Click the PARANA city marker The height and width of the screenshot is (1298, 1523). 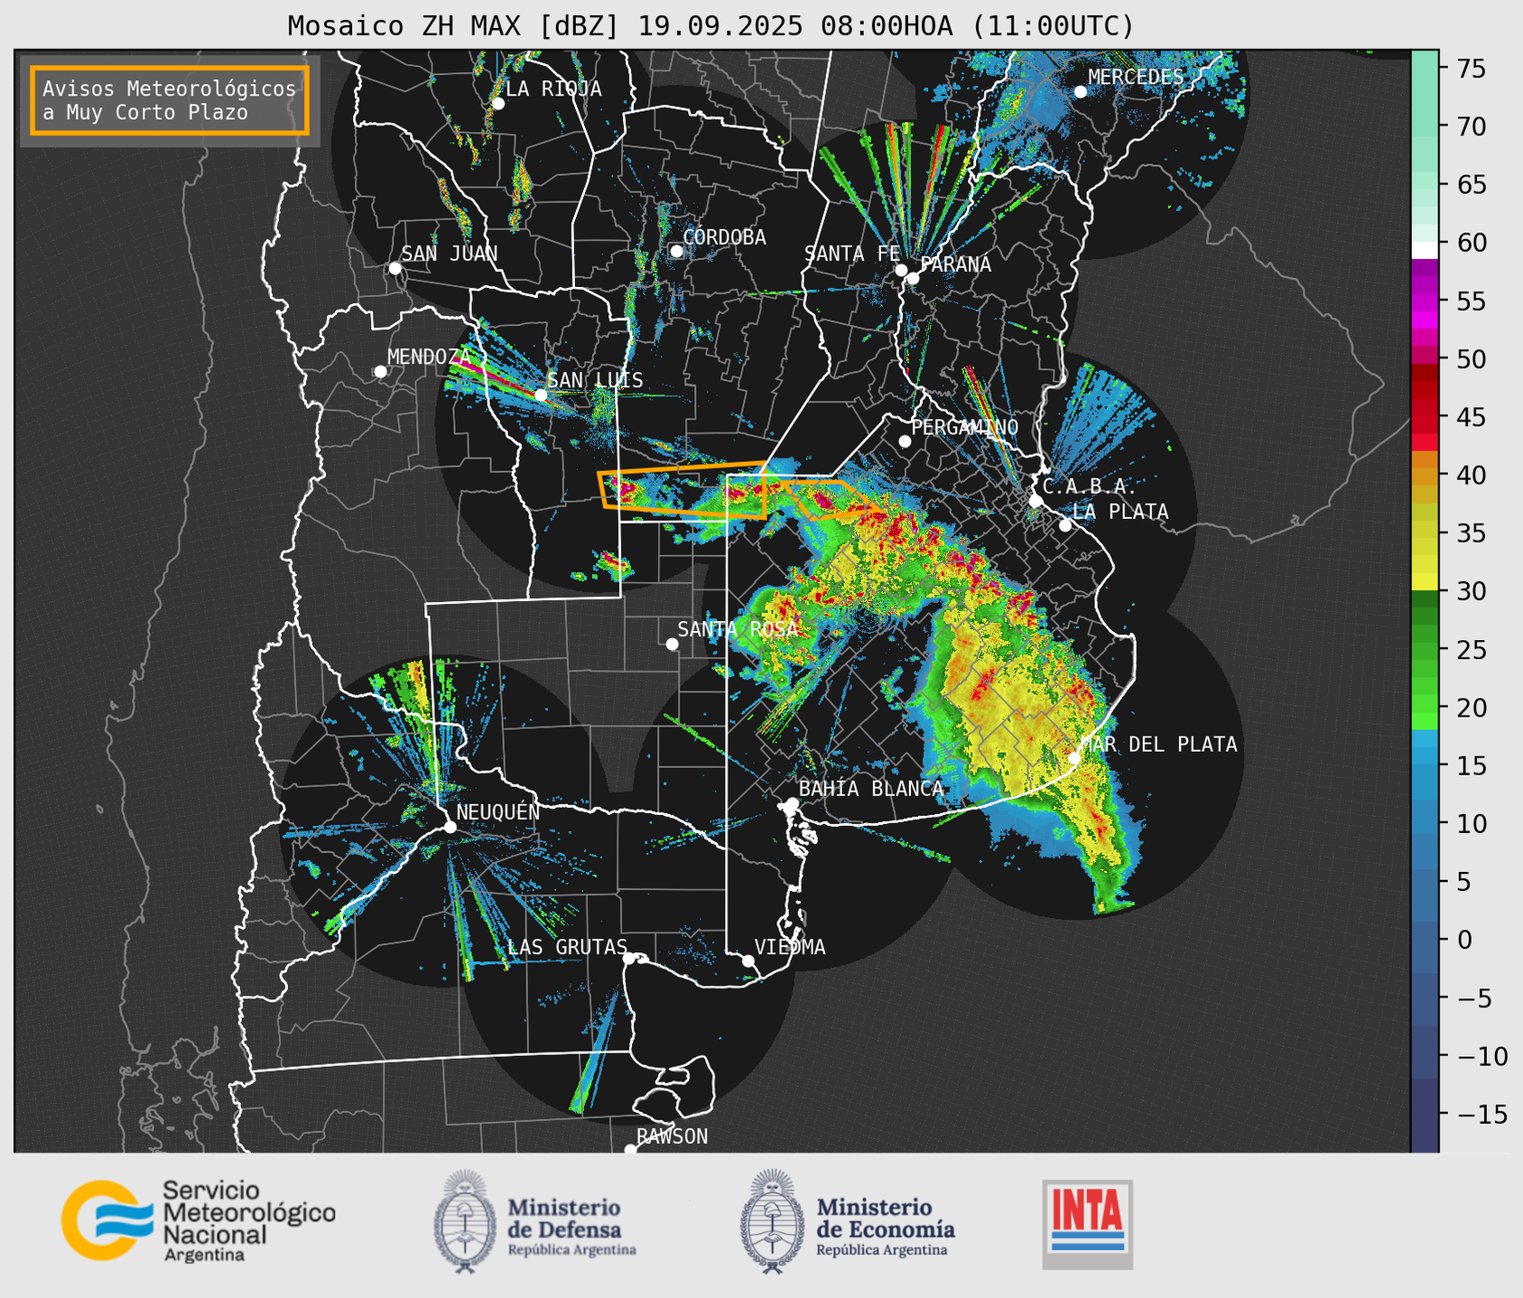[913, 278]
